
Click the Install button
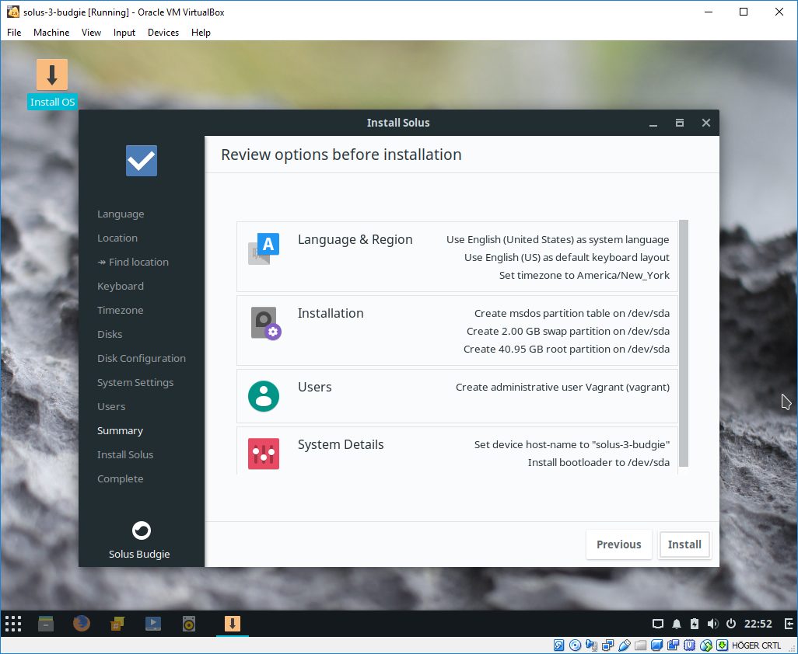point(684,544)
